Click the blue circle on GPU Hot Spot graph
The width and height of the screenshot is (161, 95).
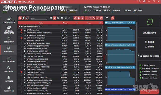click(134, 67)
